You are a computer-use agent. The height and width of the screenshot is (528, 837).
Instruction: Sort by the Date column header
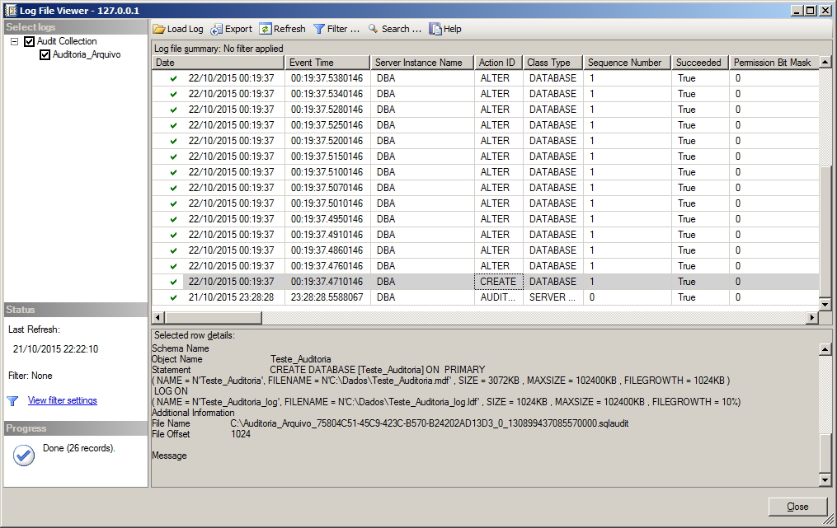point(218,63)
